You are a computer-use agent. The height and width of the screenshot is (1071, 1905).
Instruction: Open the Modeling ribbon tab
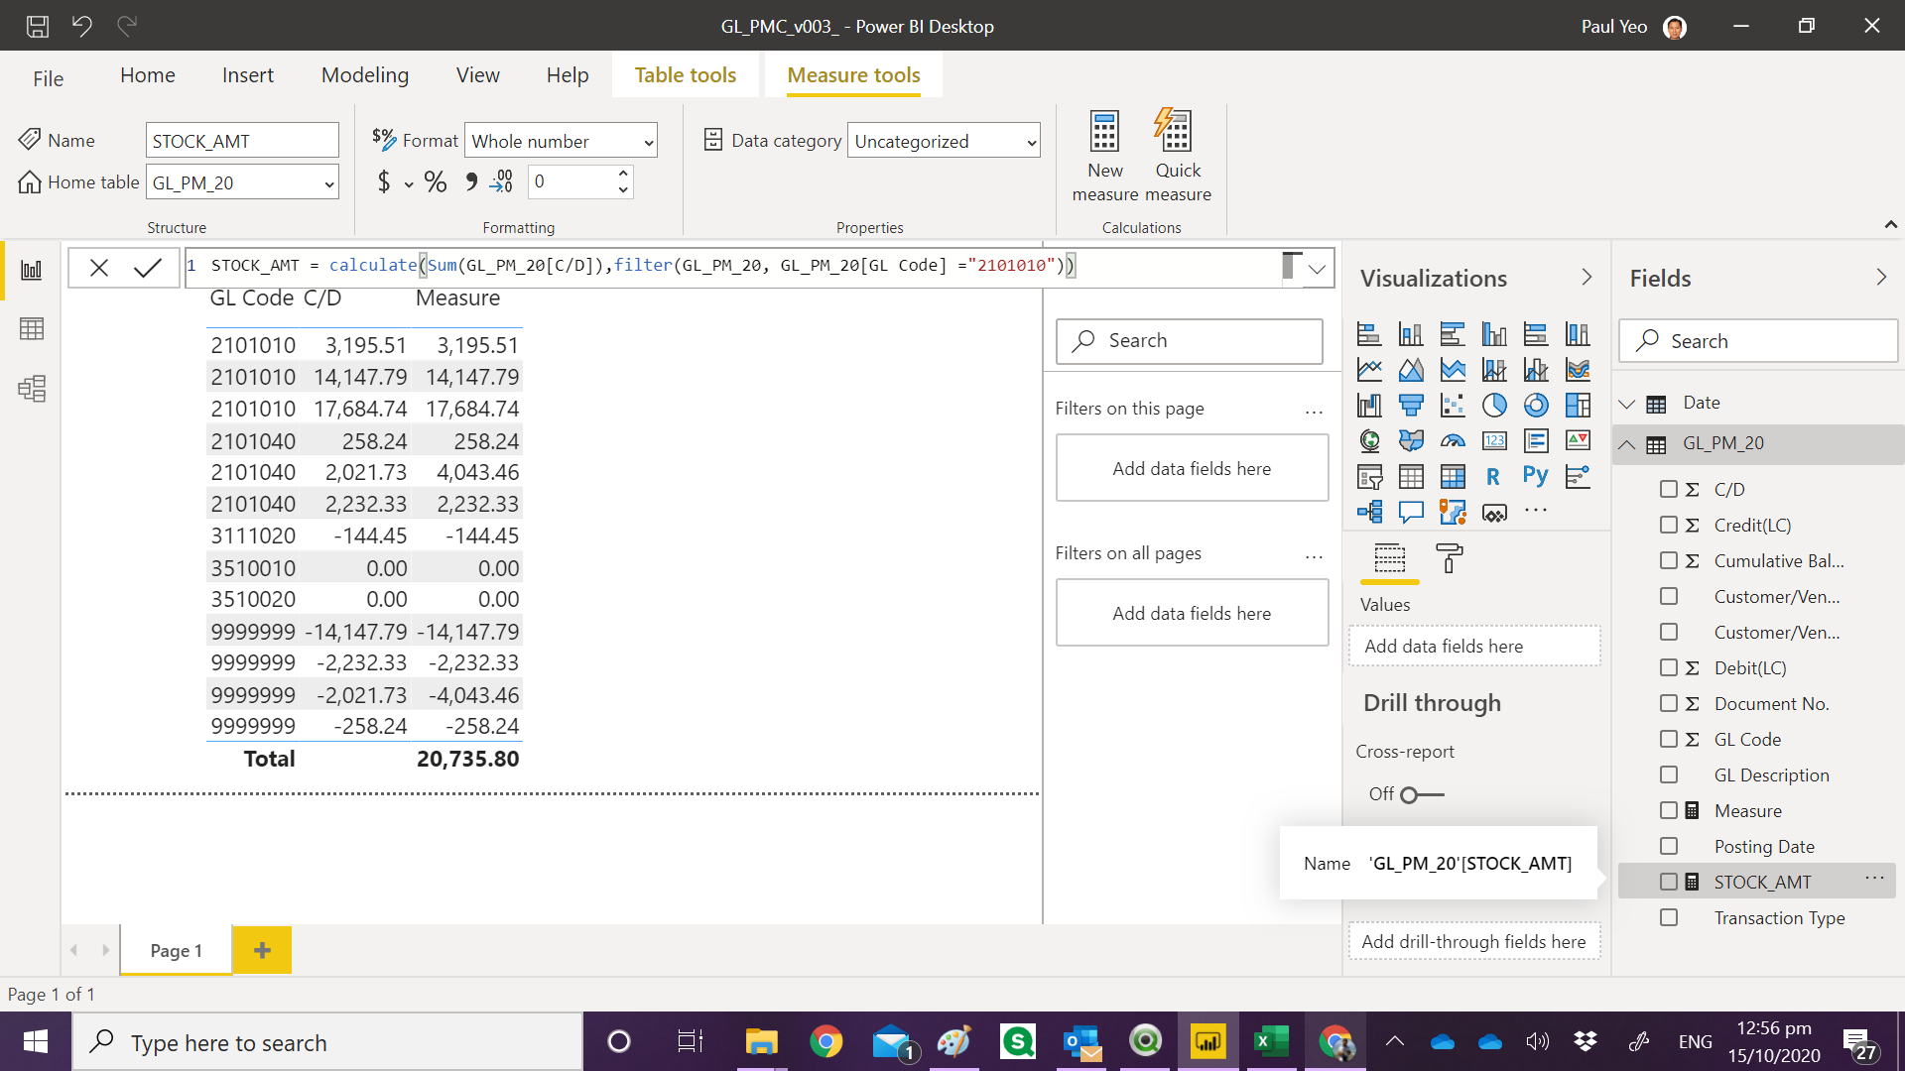coord(365,75)
